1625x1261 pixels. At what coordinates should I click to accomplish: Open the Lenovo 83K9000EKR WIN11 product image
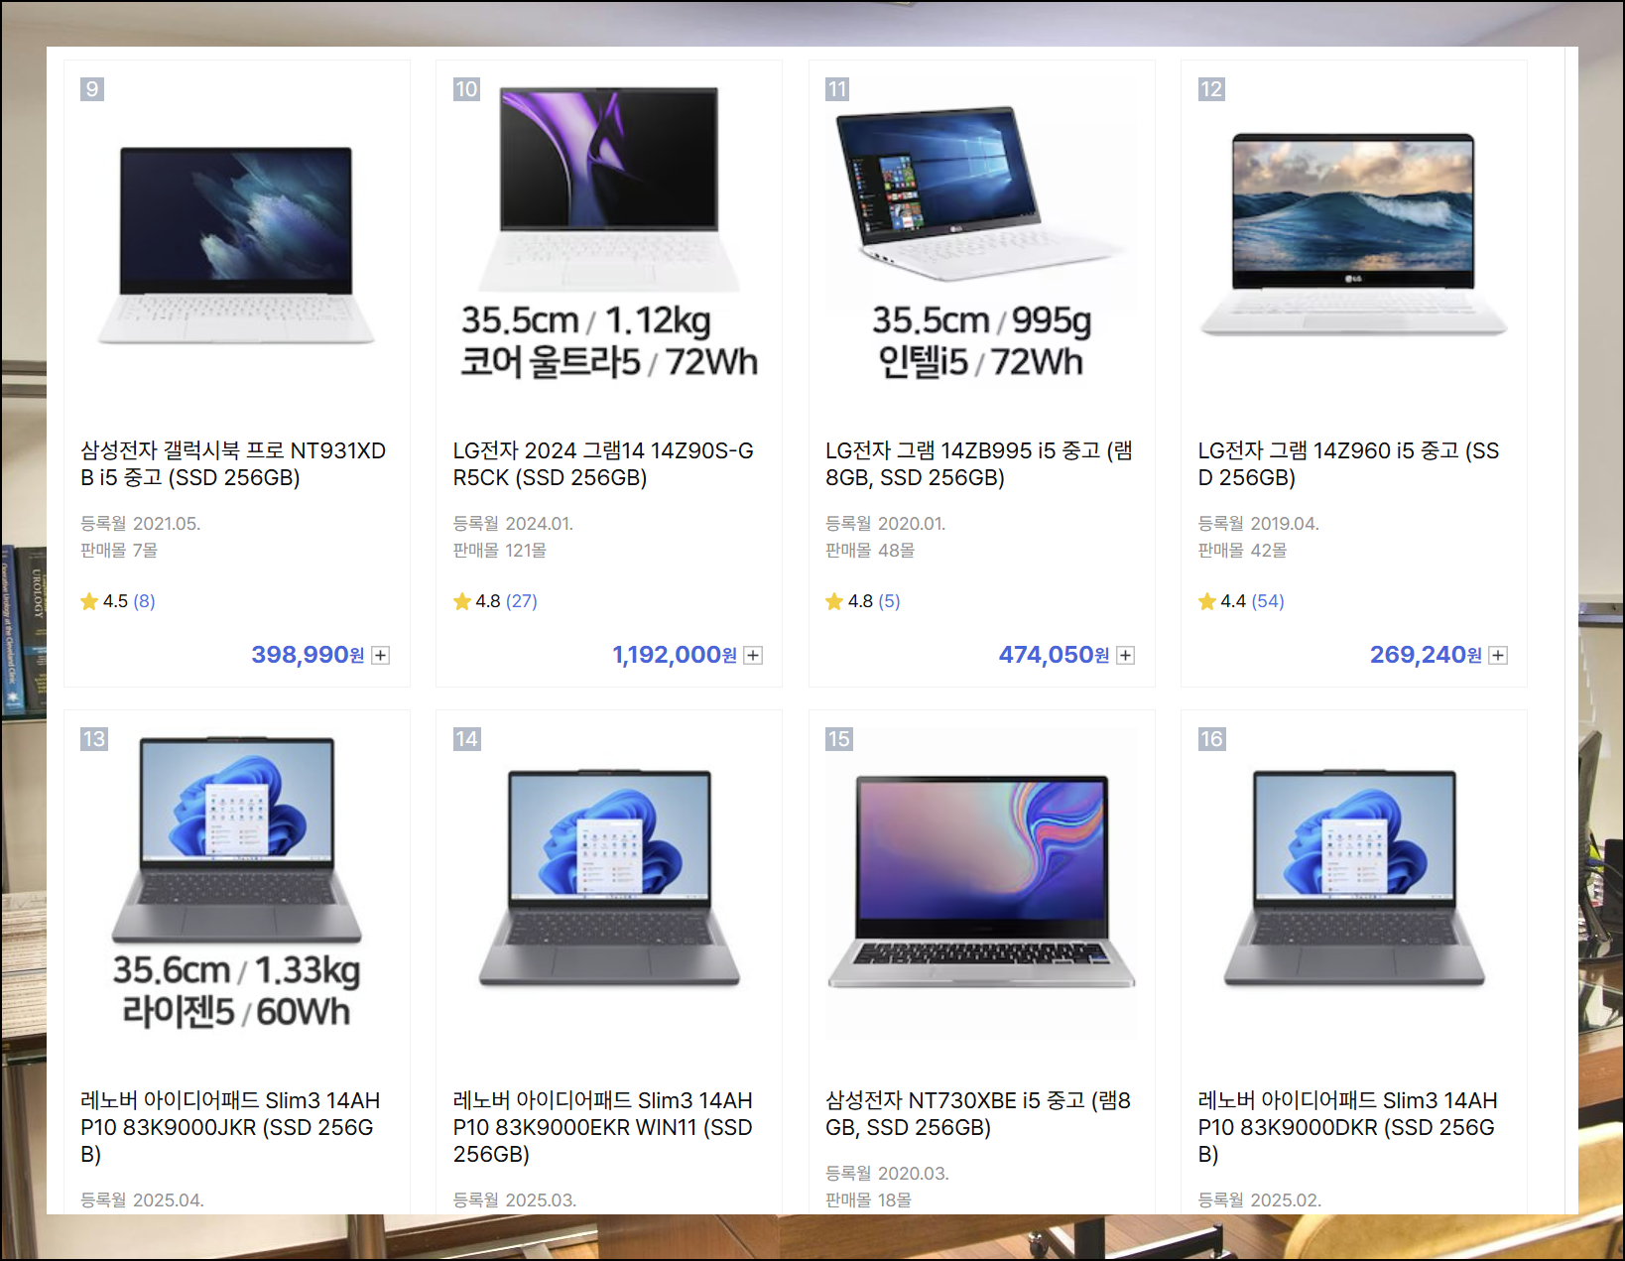click(x=609, y=883)
